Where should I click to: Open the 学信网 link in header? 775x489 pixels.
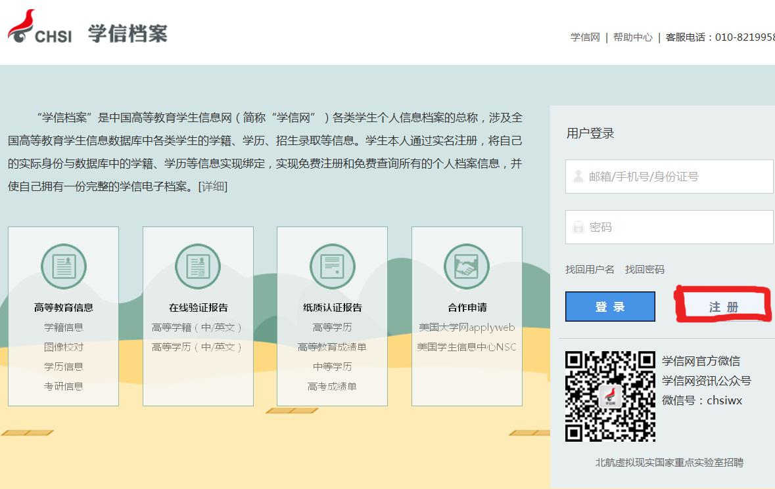point(585,37)
